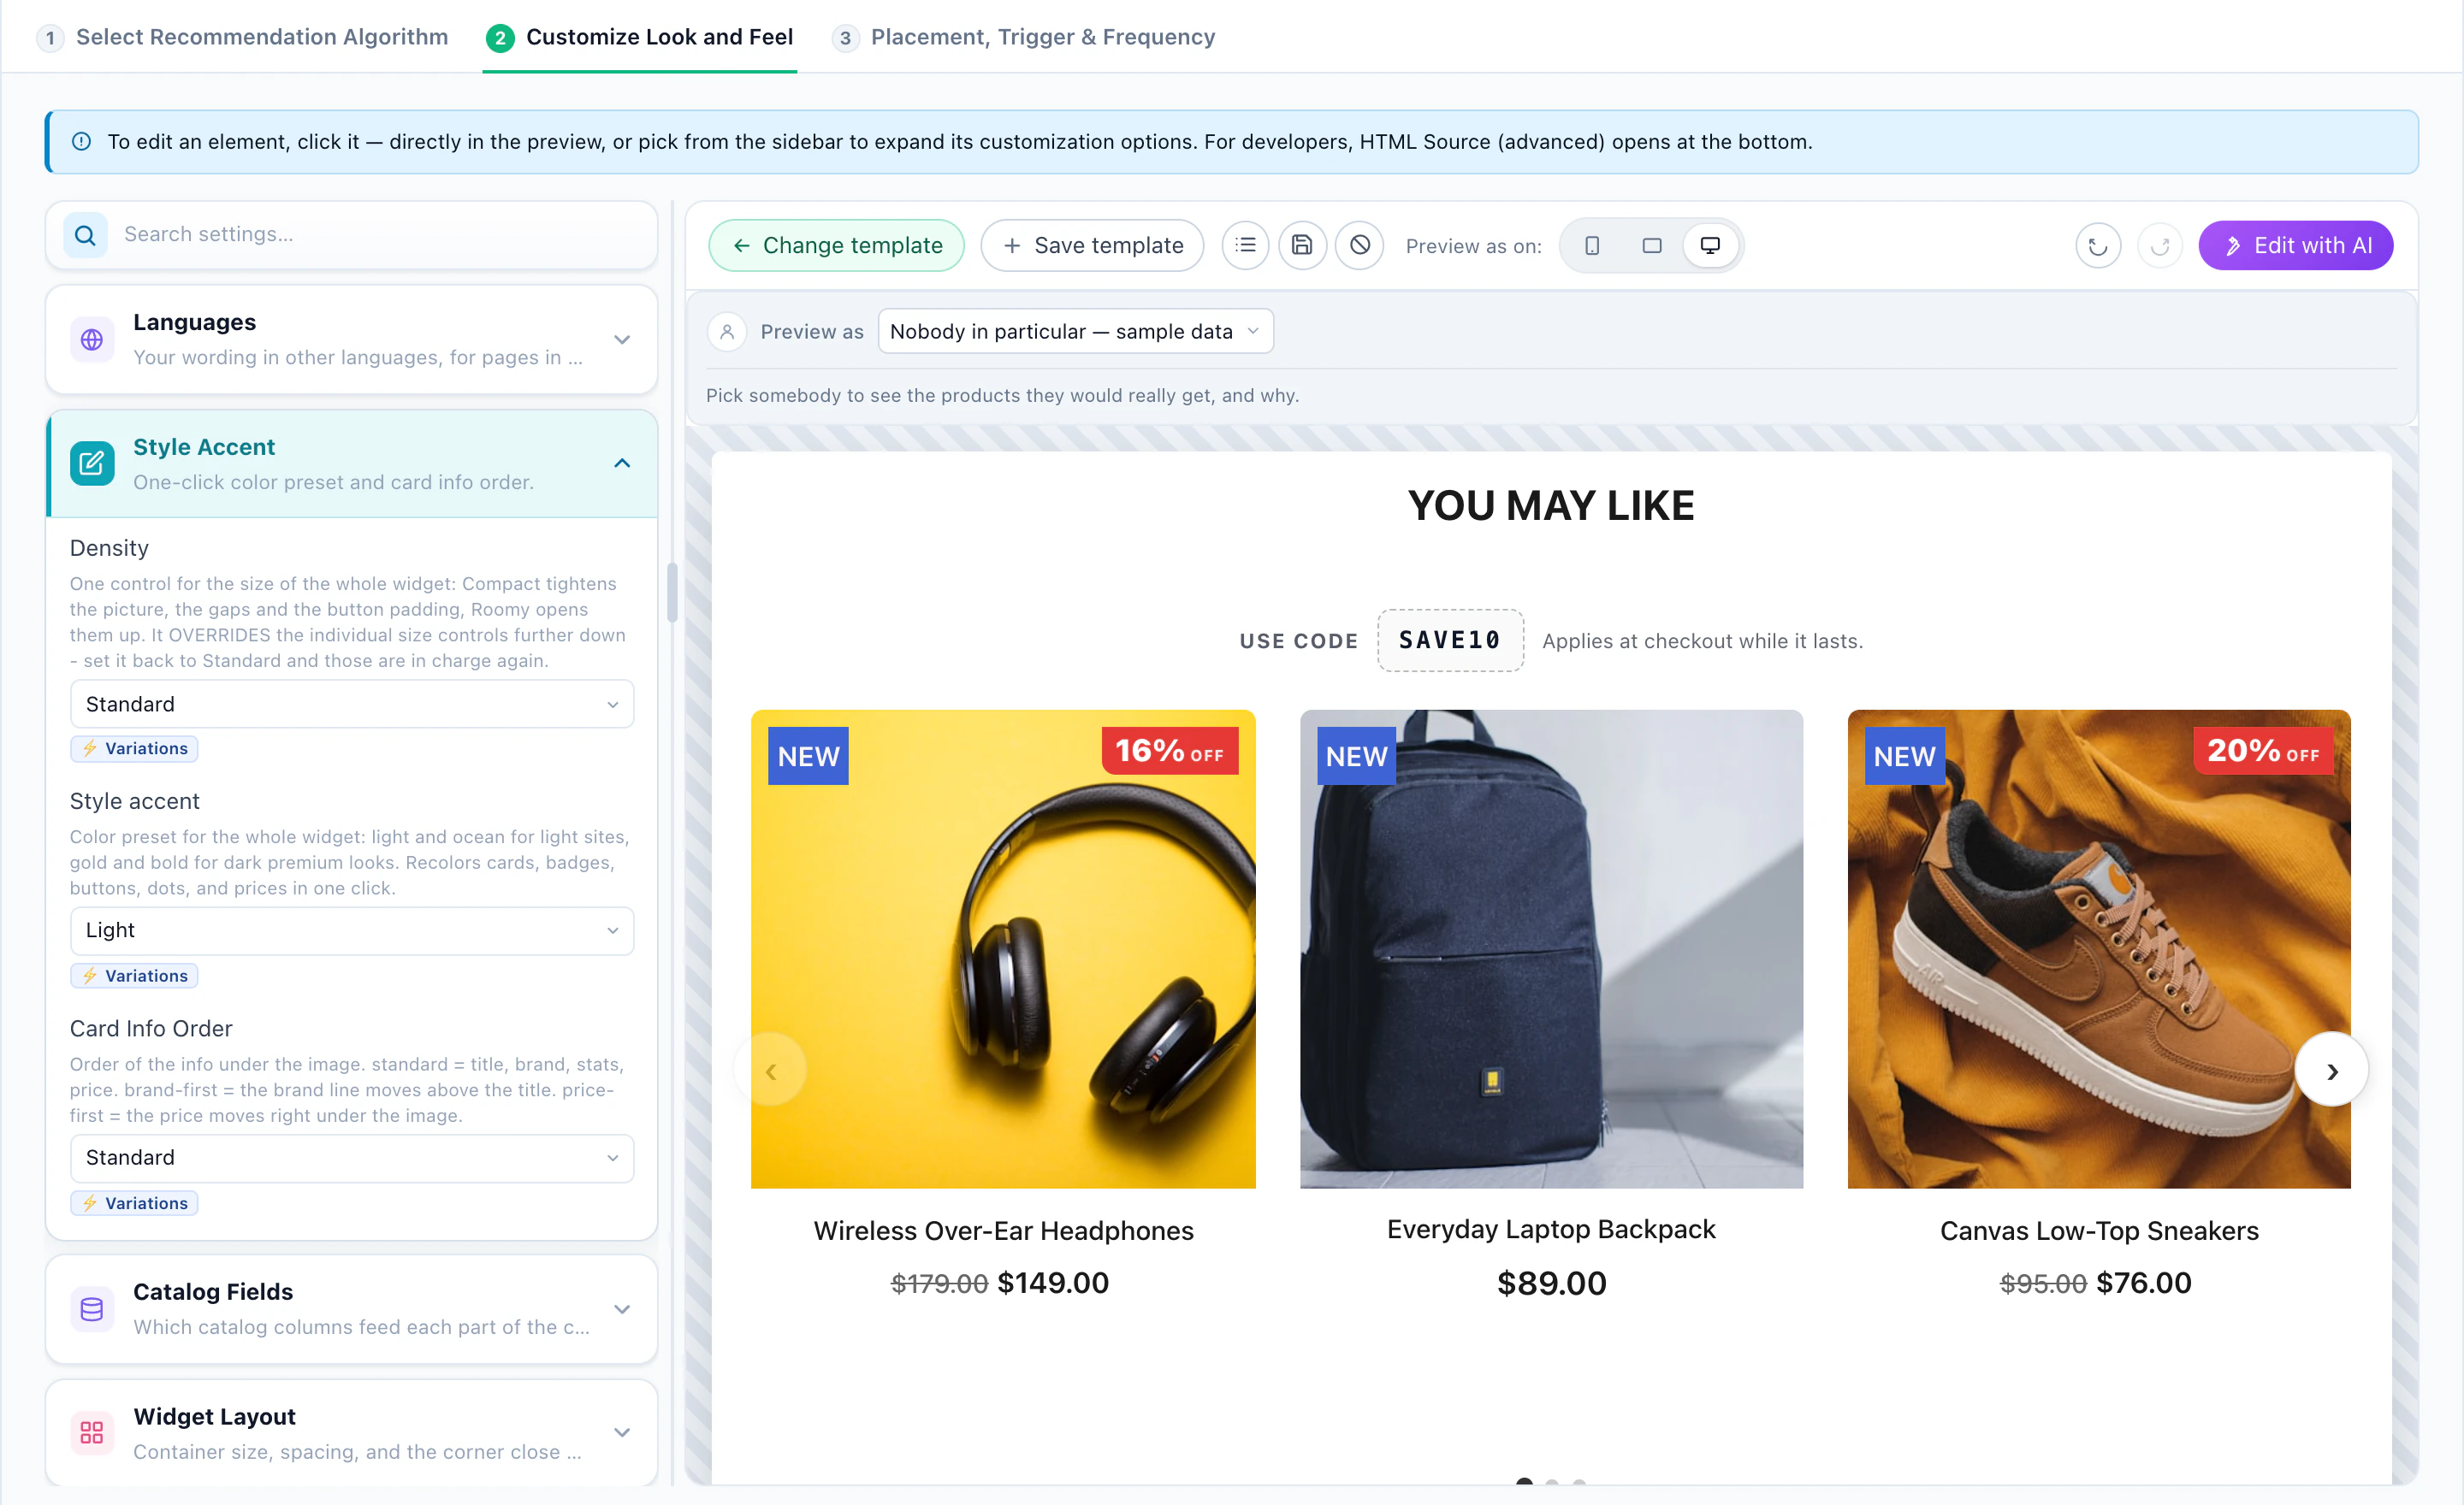Click the SAVE10 coupon code box

click(x=1450, y=640)
